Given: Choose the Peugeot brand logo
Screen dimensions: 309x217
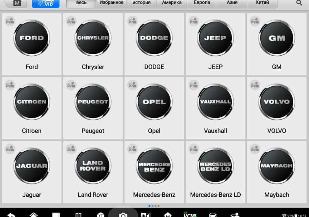Looking at the screenshot, I should click(x=93, y=102).
